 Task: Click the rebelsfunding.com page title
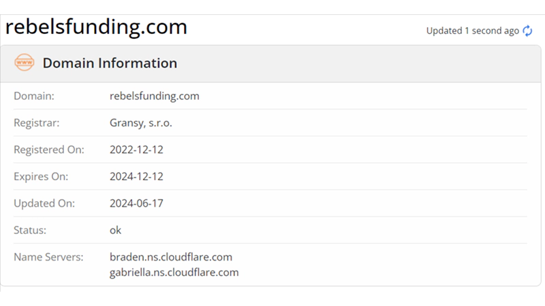[96, 27]
